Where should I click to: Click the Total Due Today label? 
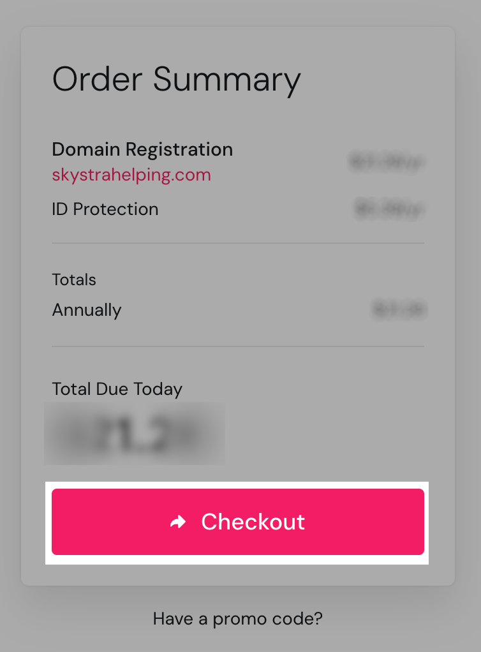click(117, 389)
